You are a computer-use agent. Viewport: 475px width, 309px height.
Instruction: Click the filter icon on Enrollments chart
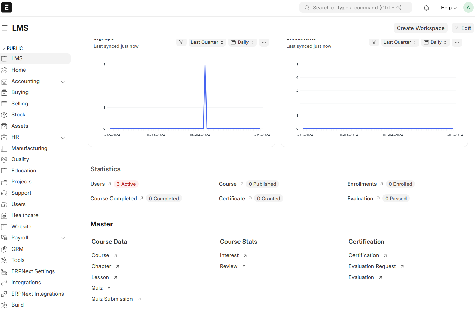click(x=374, y=42)
